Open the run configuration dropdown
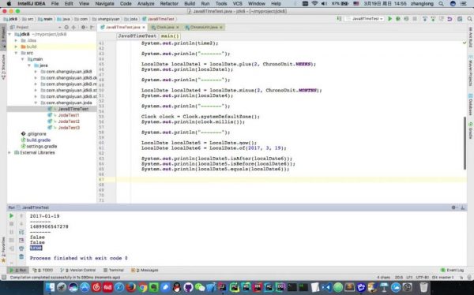474x295 pixels. point(365,19)
